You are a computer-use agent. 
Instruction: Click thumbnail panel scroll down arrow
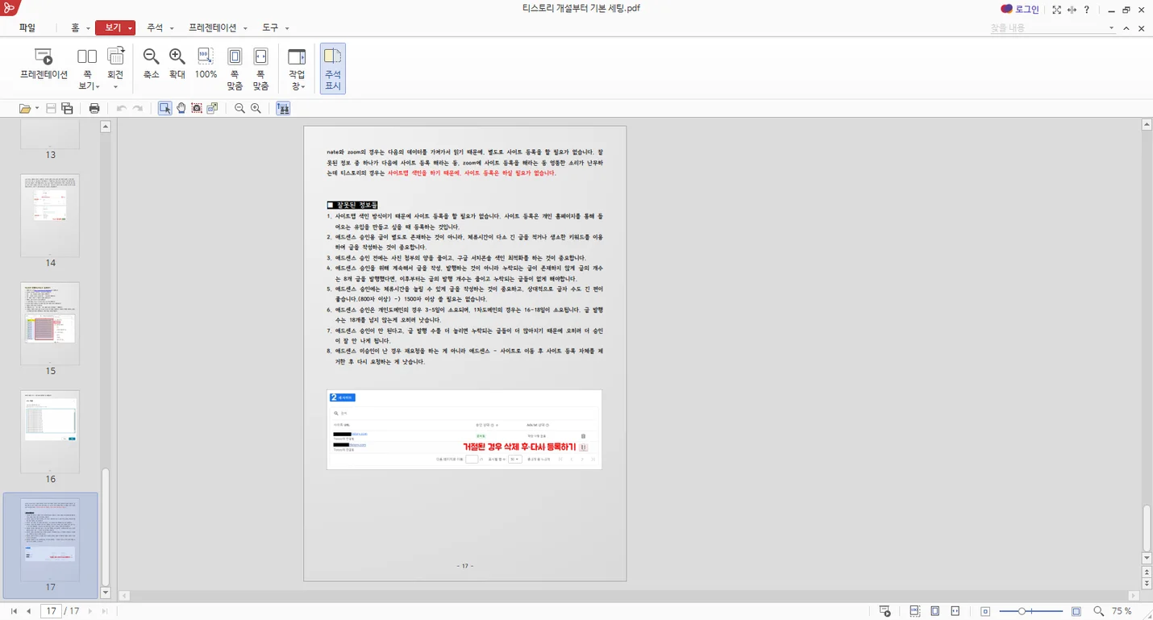(x=106, y=593)
